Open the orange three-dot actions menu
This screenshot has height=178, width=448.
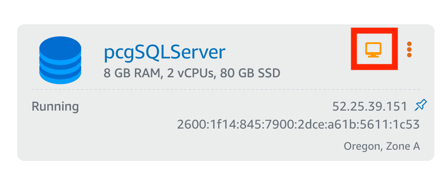409,49
